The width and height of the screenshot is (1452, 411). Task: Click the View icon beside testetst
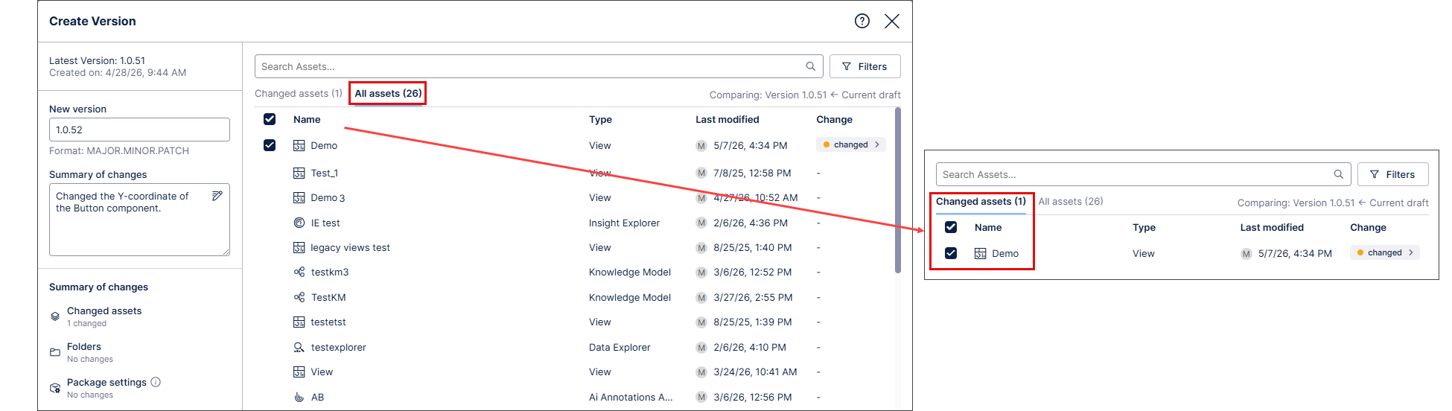299,322
